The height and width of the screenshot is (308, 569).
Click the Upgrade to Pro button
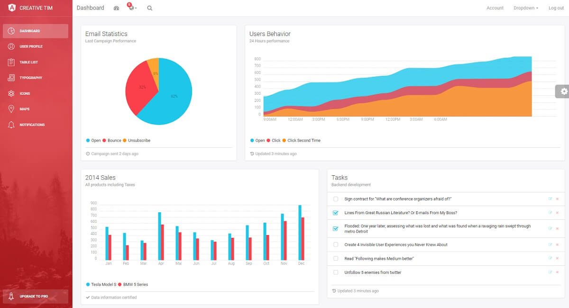point(36,296)
